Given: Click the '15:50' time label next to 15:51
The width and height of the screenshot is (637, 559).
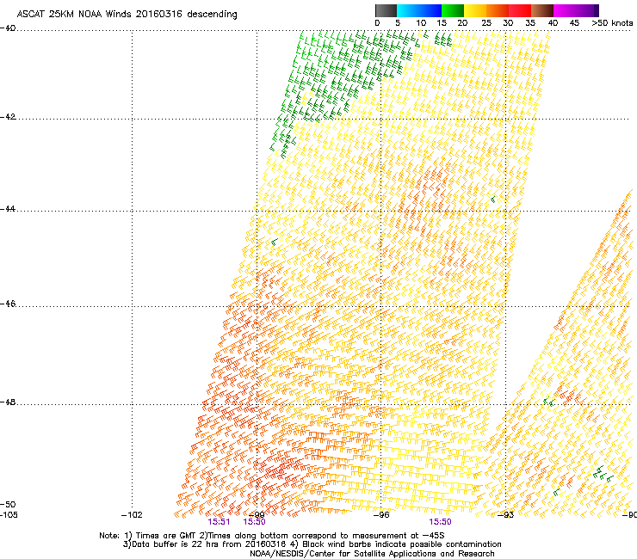Looking at the screenshot, I should coord(254,522).
